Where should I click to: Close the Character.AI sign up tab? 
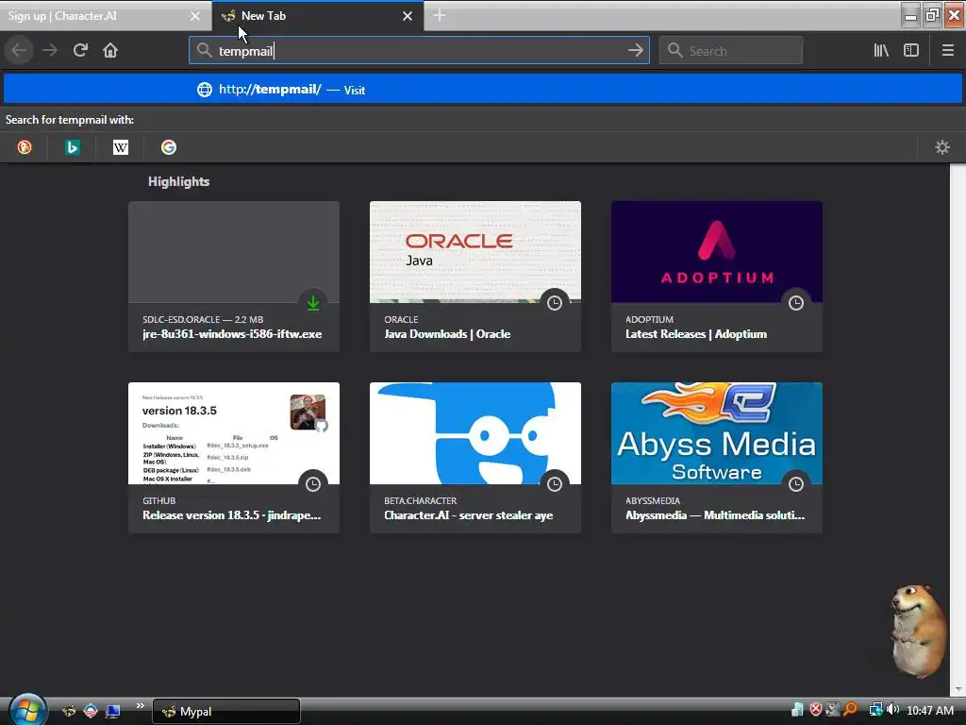tap(195, 16)
